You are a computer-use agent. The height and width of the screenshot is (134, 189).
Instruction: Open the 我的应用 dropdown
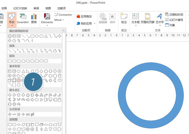tap(86, 23)
